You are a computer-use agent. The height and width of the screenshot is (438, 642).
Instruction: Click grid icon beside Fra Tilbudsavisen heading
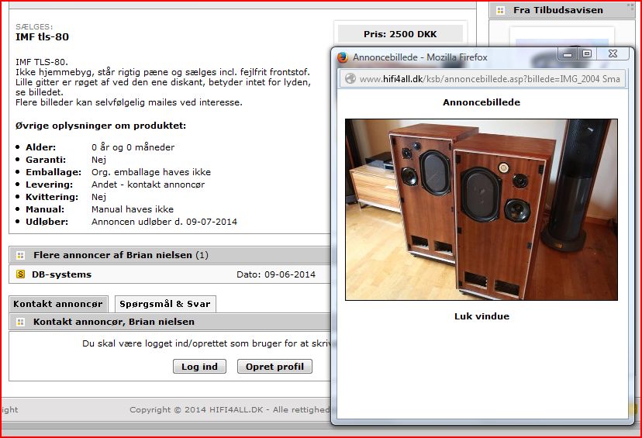(500, 10)
